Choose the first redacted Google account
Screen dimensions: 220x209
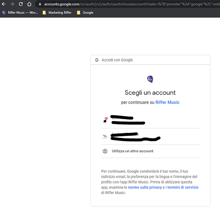(150, 120)
